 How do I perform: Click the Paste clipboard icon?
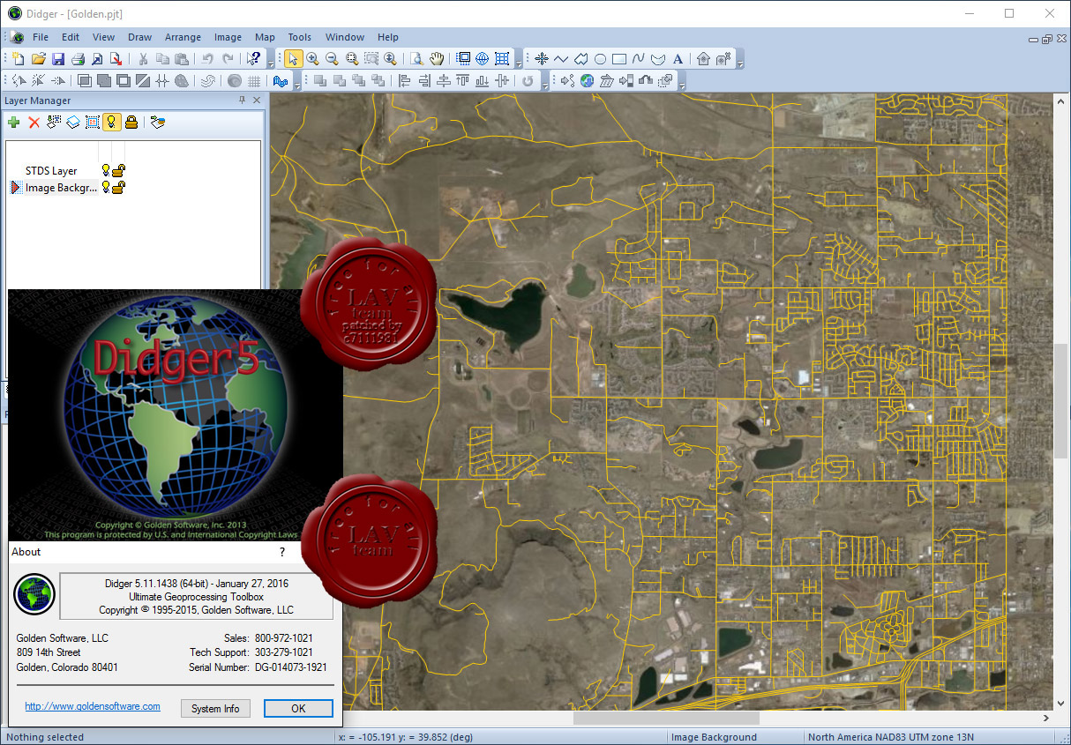point(182,59)
